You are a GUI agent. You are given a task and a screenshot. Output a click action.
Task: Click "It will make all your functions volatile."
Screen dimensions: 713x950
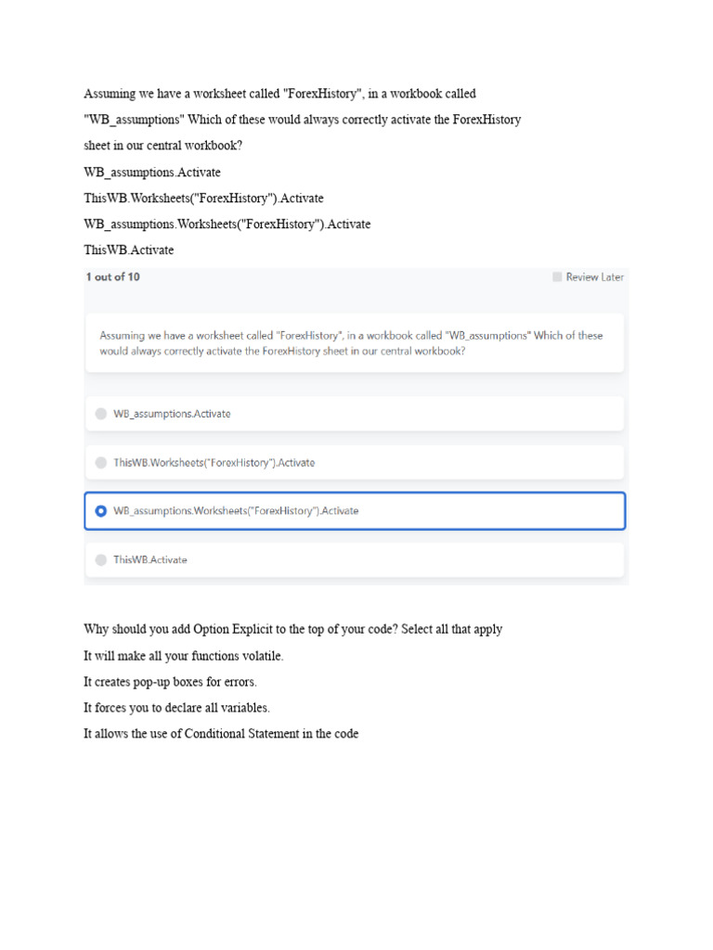[x=183, y=656]
